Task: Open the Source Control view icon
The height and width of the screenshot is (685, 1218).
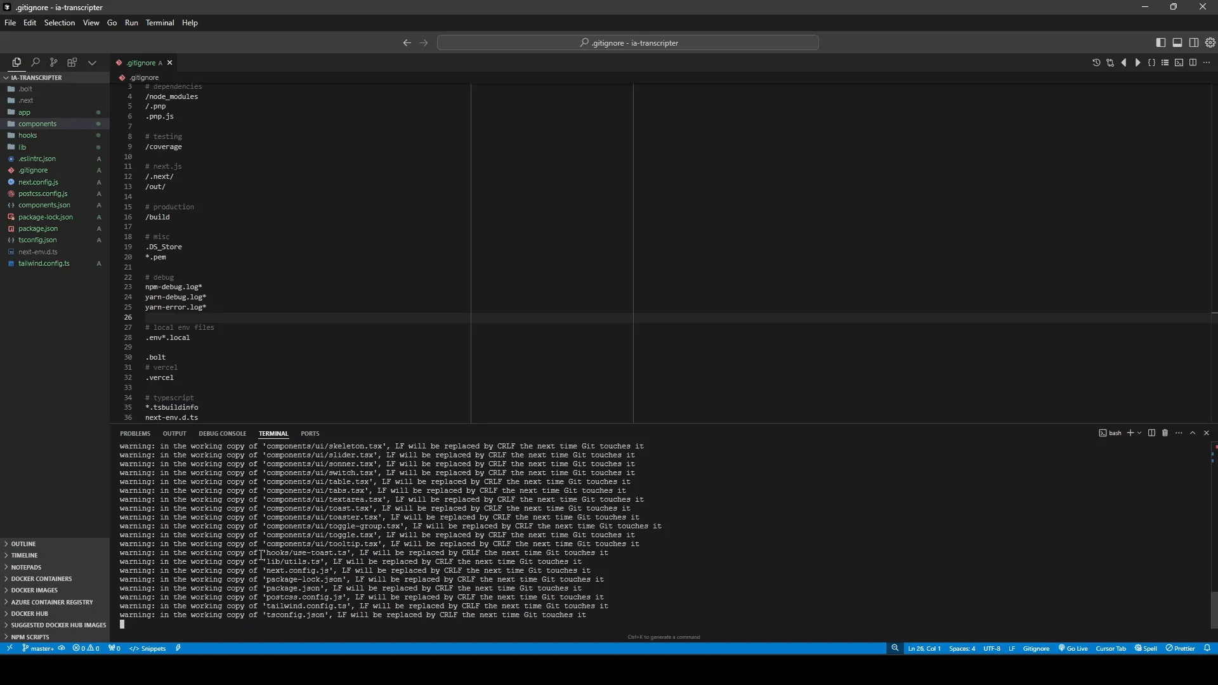Action: (x=54, y=62)
